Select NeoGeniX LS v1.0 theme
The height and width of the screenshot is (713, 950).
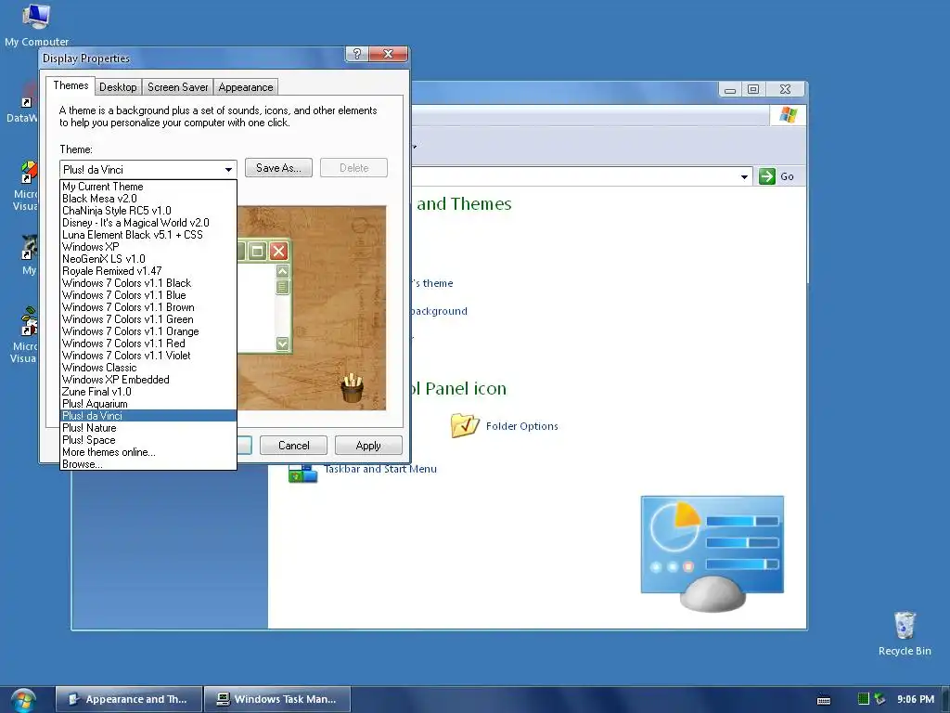[148, 260]
